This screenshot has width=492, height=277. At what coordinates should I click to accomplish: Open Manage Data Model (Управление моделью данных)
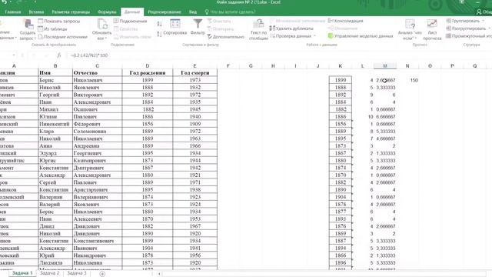pyautogui.click(x=361, y=36)
